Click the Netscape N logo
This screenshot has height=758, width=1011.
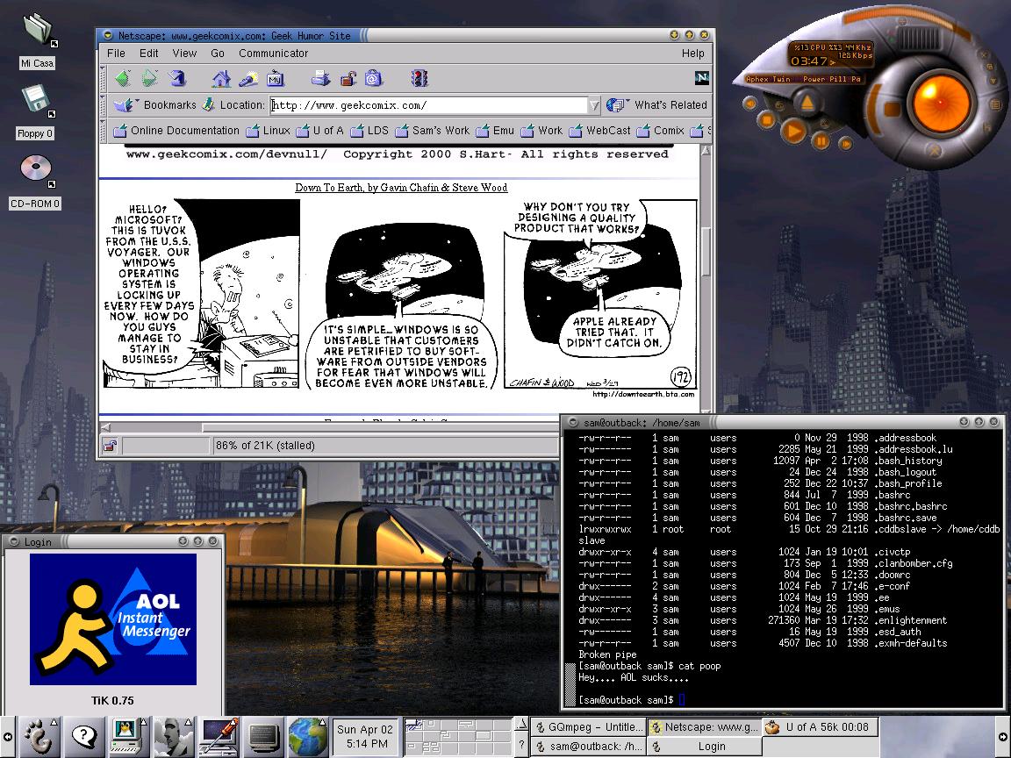click(701, 78)
